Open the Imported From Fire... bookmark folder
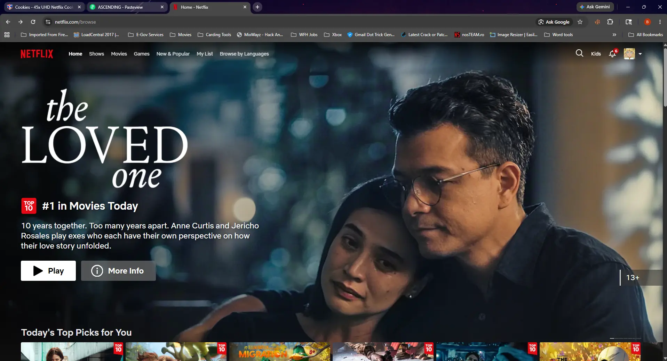Viewport: 667px width, 361px height. click(x=45, y=35)
